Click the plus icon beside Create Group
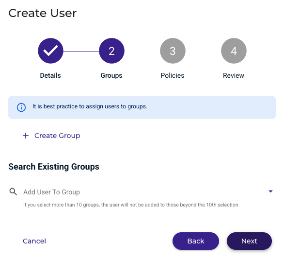The image size is (284, 259). tap(26, 136)
